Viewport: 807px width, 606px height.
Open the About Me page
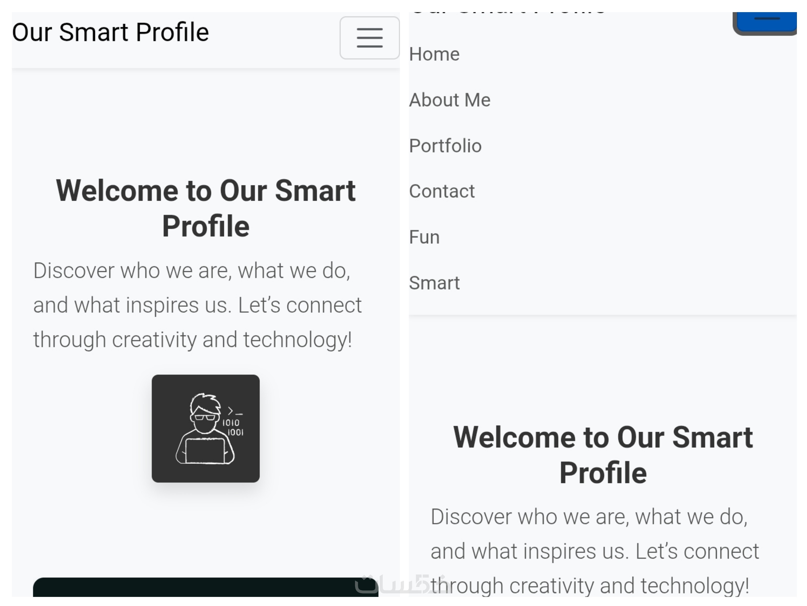click(x=449, y=100)
